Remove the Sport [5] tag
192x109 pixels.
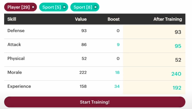point(64,7)
